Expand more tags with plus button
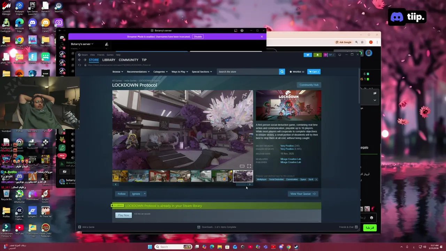446x251 pixels. point(316,179)
